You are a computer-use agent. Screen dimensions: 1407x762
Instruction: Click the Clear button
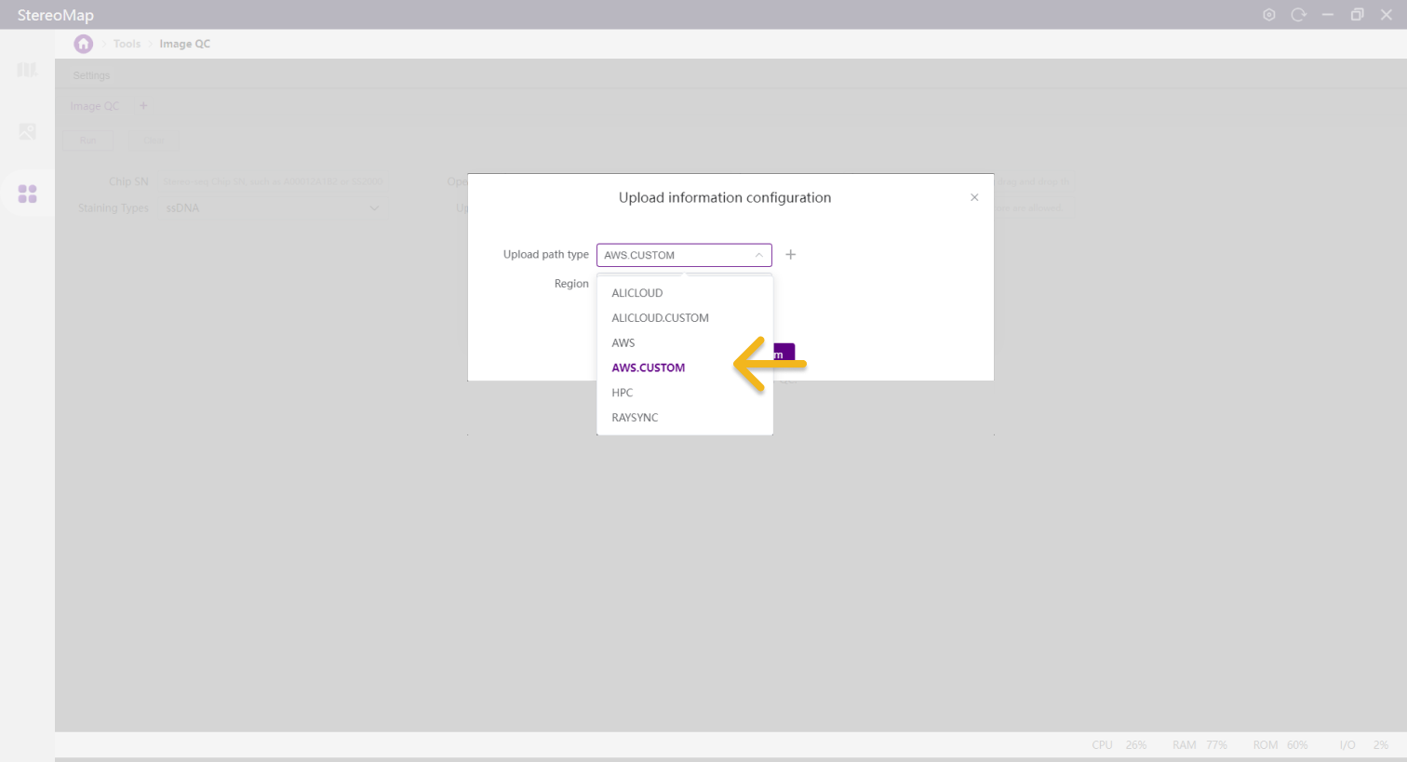(154, 140)
